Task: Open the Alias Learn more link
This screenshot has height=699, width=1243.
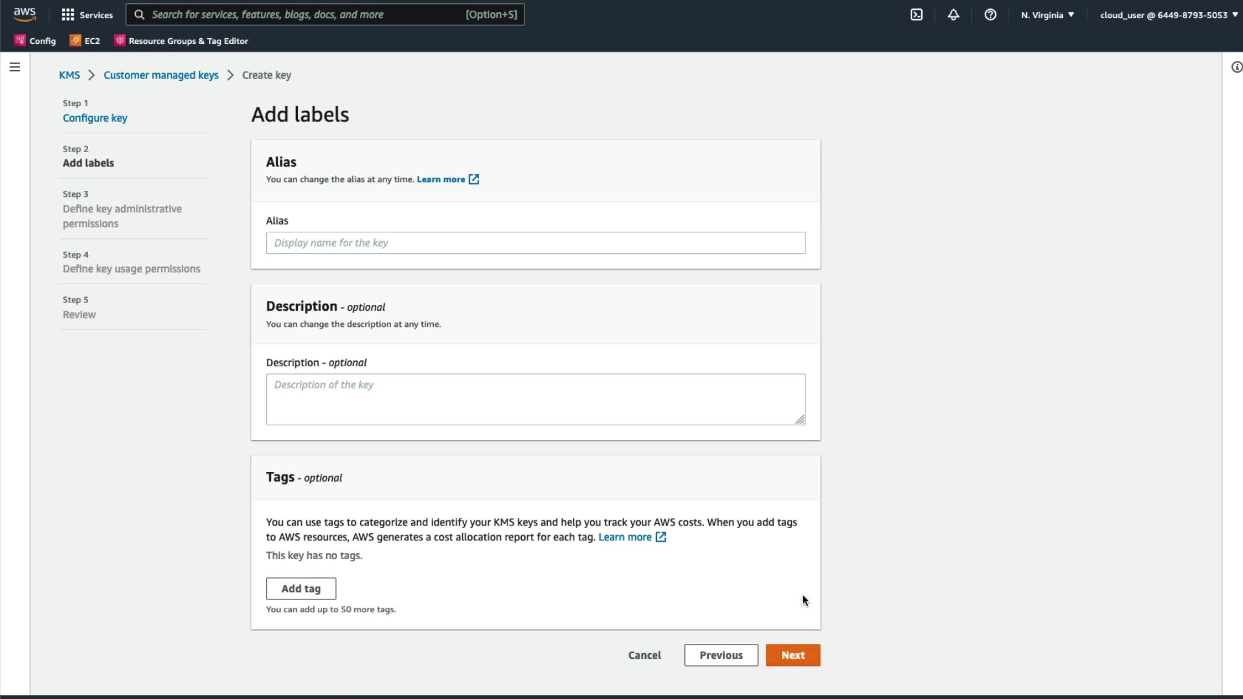Action: [441, 179]
